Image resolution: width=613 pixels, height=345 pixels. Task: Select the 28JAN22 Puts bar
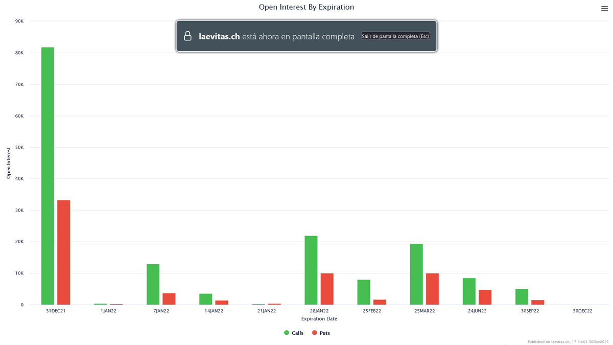click(x=327, y=289)
